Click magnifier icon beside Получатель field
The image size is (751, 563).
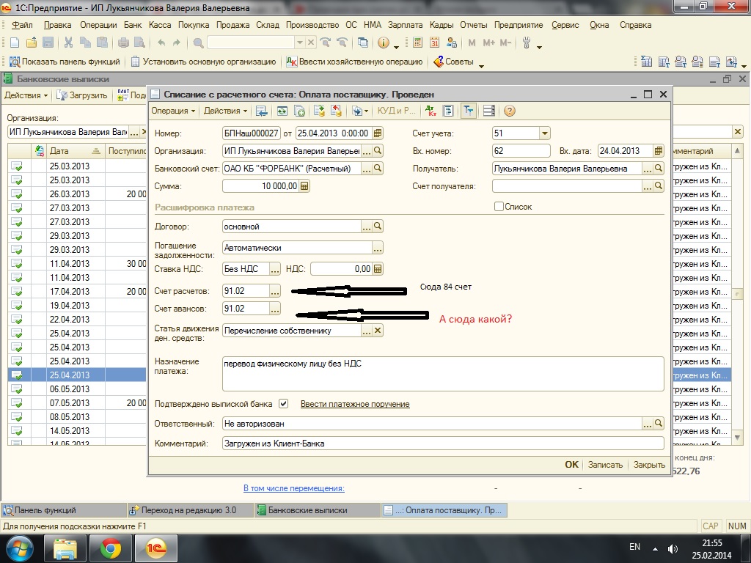pyautogui.click(x=659, y=169)
